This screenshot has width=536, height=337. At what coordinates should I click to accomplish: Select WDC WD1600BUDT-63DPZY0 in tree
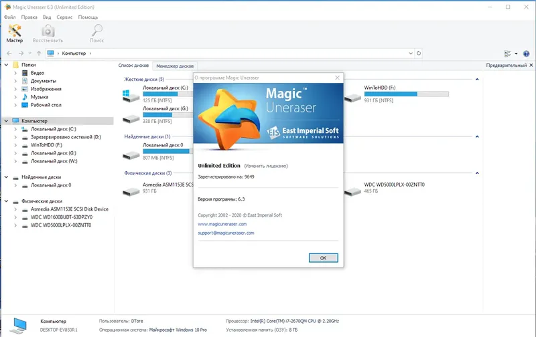pyautogui.click(x=62, y=217)
